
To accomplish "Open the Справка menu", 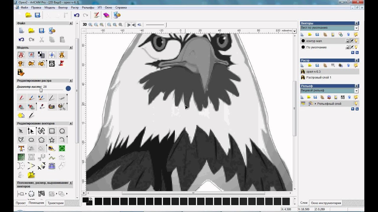I will 121,7.
